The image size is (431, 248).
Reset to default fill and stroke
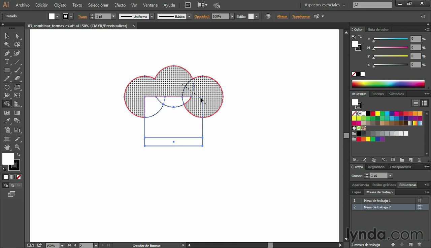point(4,169)
